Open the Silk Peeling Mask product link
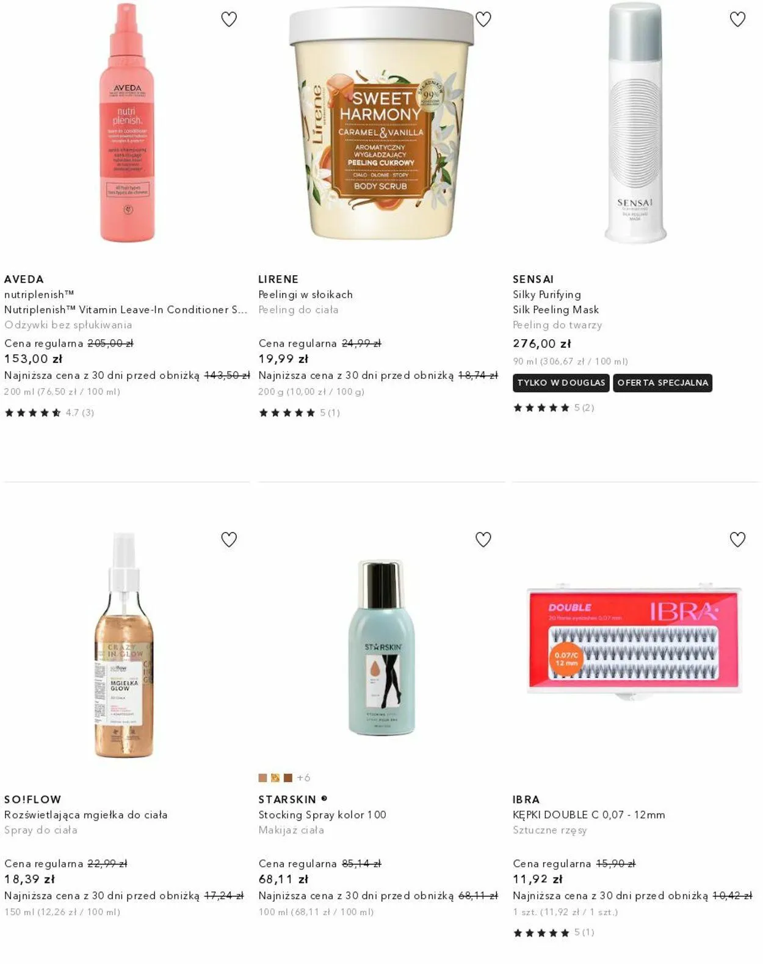This screenshot has height=964, width=763. click(x=555, y=309)
